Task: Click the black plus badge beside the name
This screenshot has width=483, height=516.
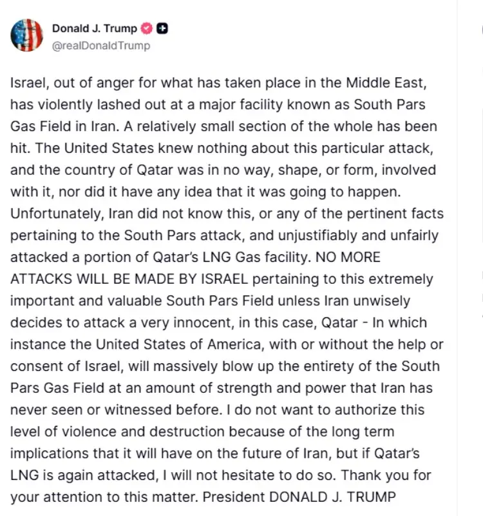Action: [x=162, y=28]
